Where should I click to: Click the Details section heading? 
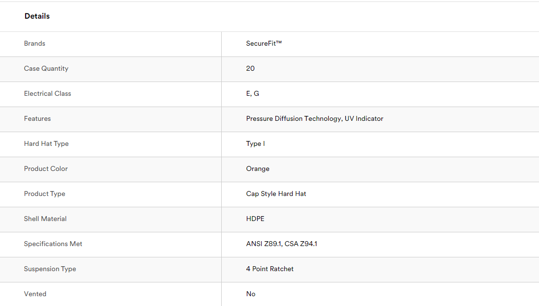click(x=37, y=16)
